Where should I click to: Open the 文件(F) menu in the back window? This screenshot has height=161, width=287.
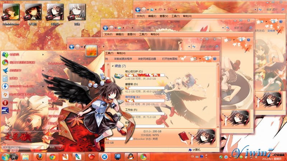point(141,16)
